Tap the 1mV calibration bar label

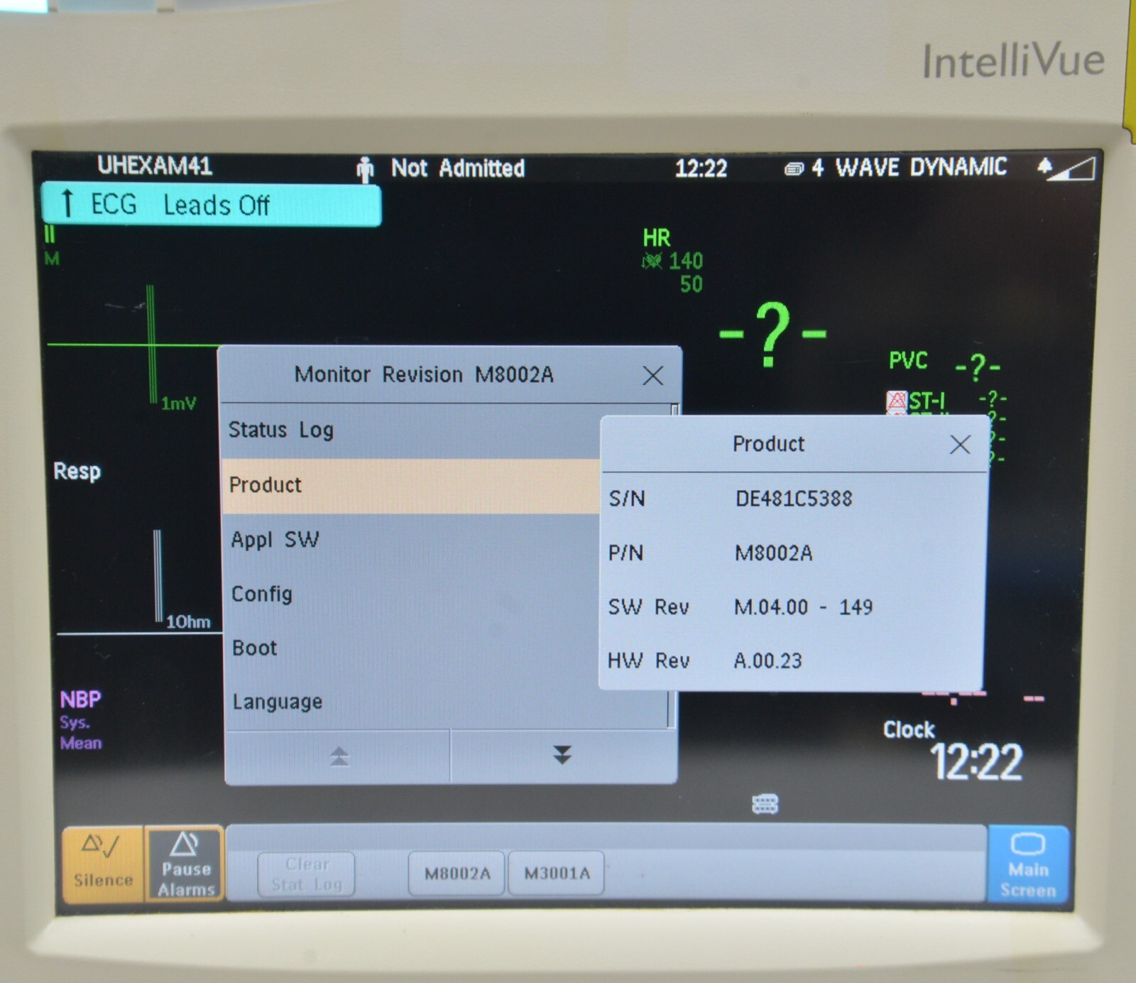(x=178, y=404)
